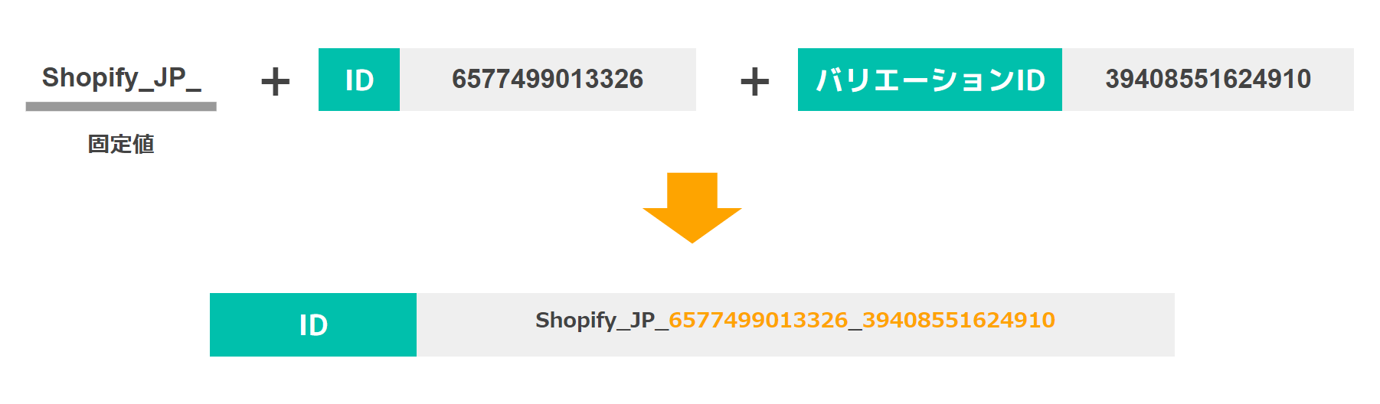Click the orange downward arrow

[692, 208]
